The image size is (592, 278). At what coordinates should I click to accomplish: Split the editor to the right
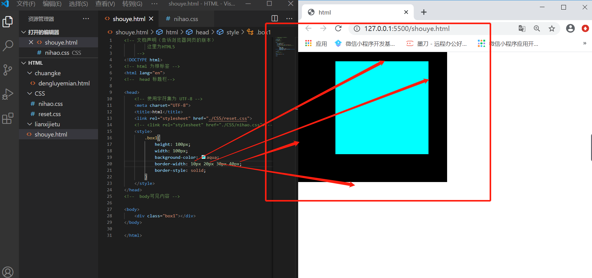[275, 19]
